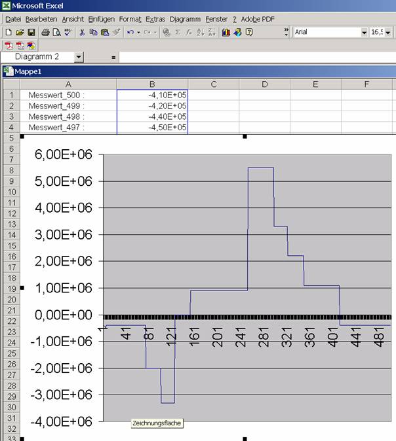Image resolution: width=396 pixels, height=441 pixels.
Task: Open Print Preview from the toolbar
Action: point(56,32)
